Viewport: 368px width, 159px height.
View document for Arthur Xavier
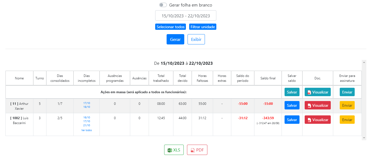318,105
